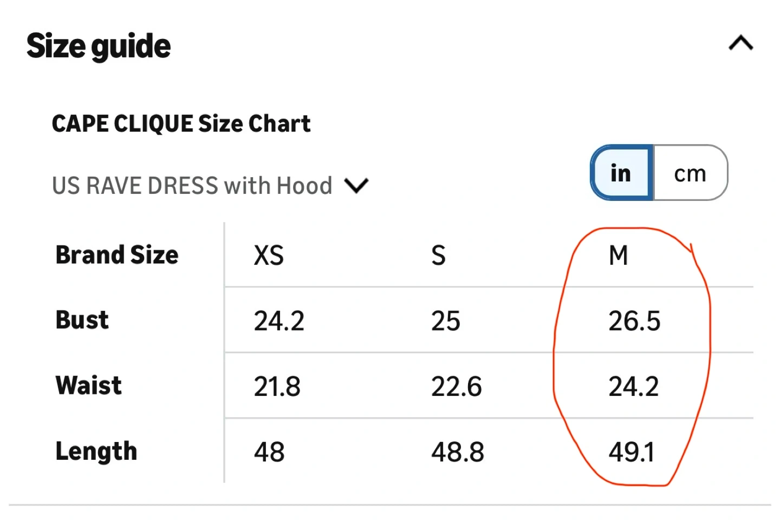
Task: Click the Brand Size row label
Action: tap(117, 255)
